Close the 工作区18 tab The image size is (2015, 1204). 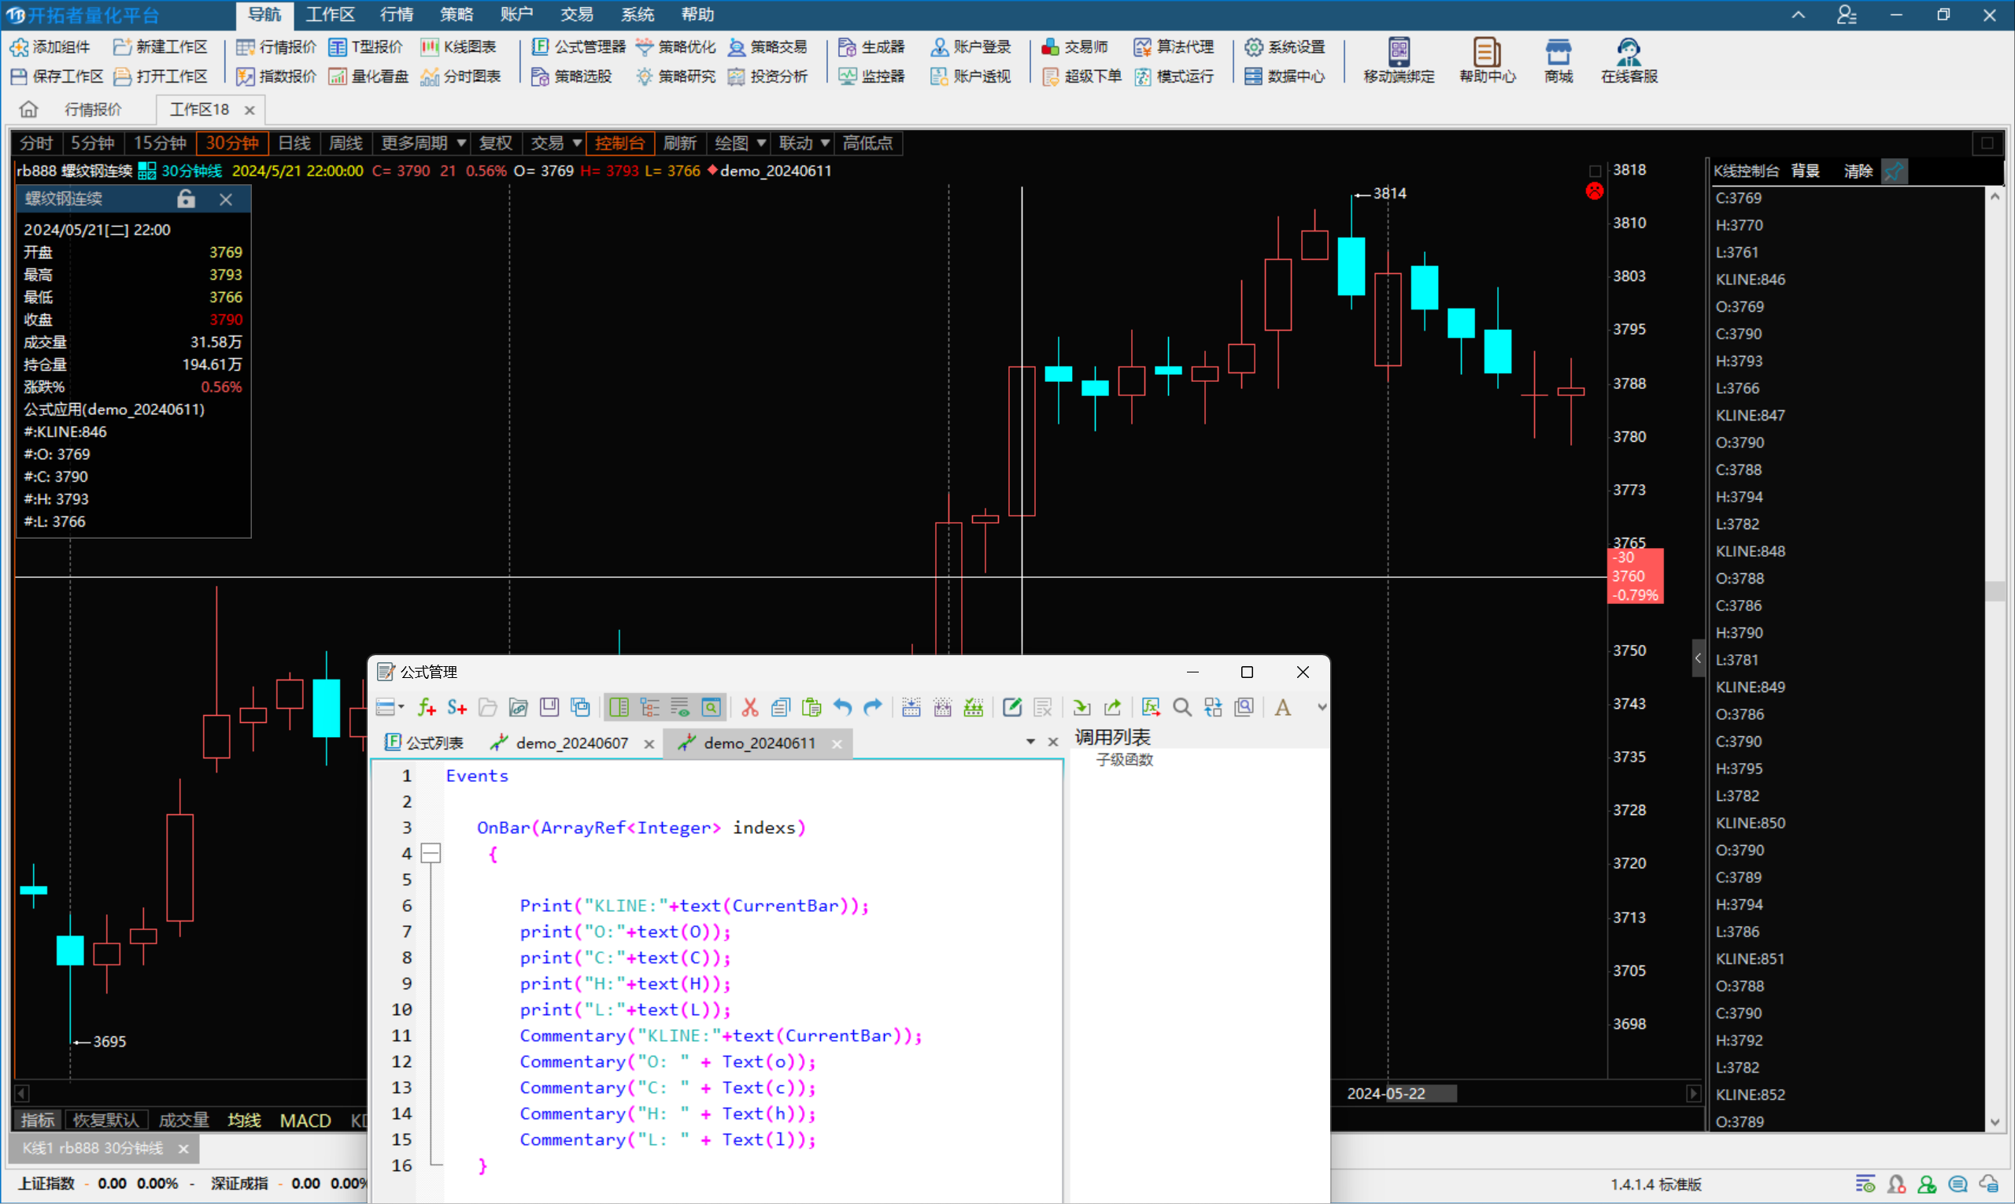click(250, 109)
